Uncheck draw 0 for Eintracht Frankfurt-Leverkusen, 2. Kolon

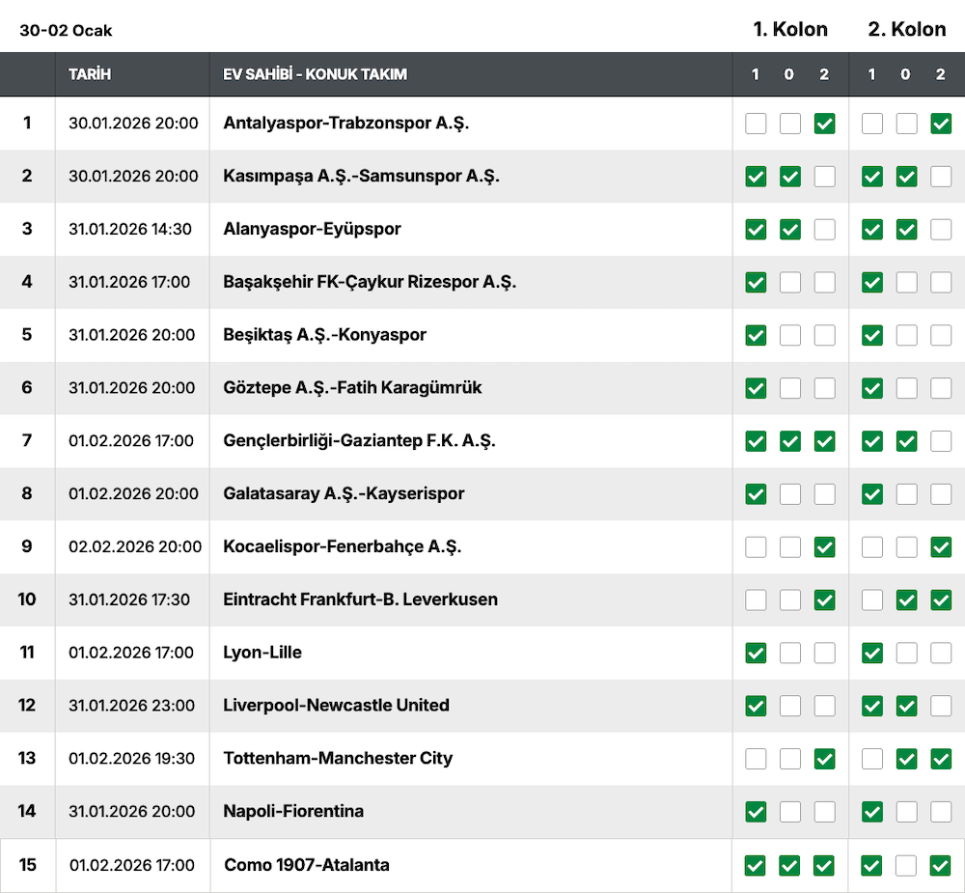tap(906, 600)
